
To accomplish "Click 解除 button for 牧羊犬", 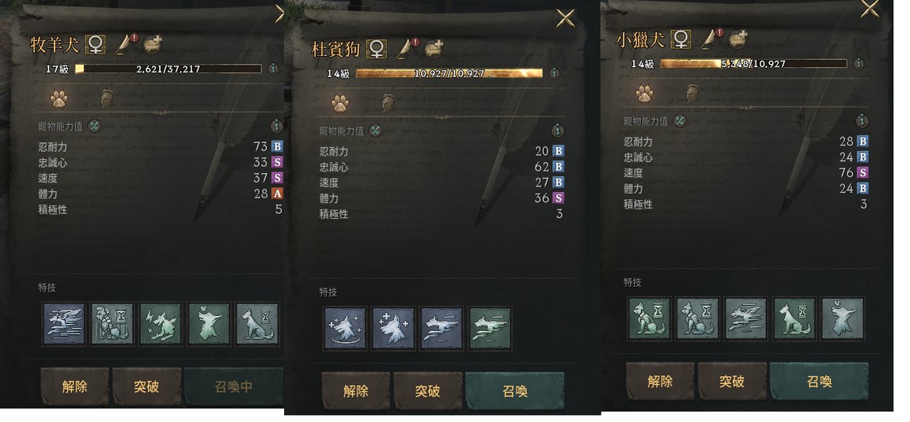I will pyautogui.click(x=74, y=386).
